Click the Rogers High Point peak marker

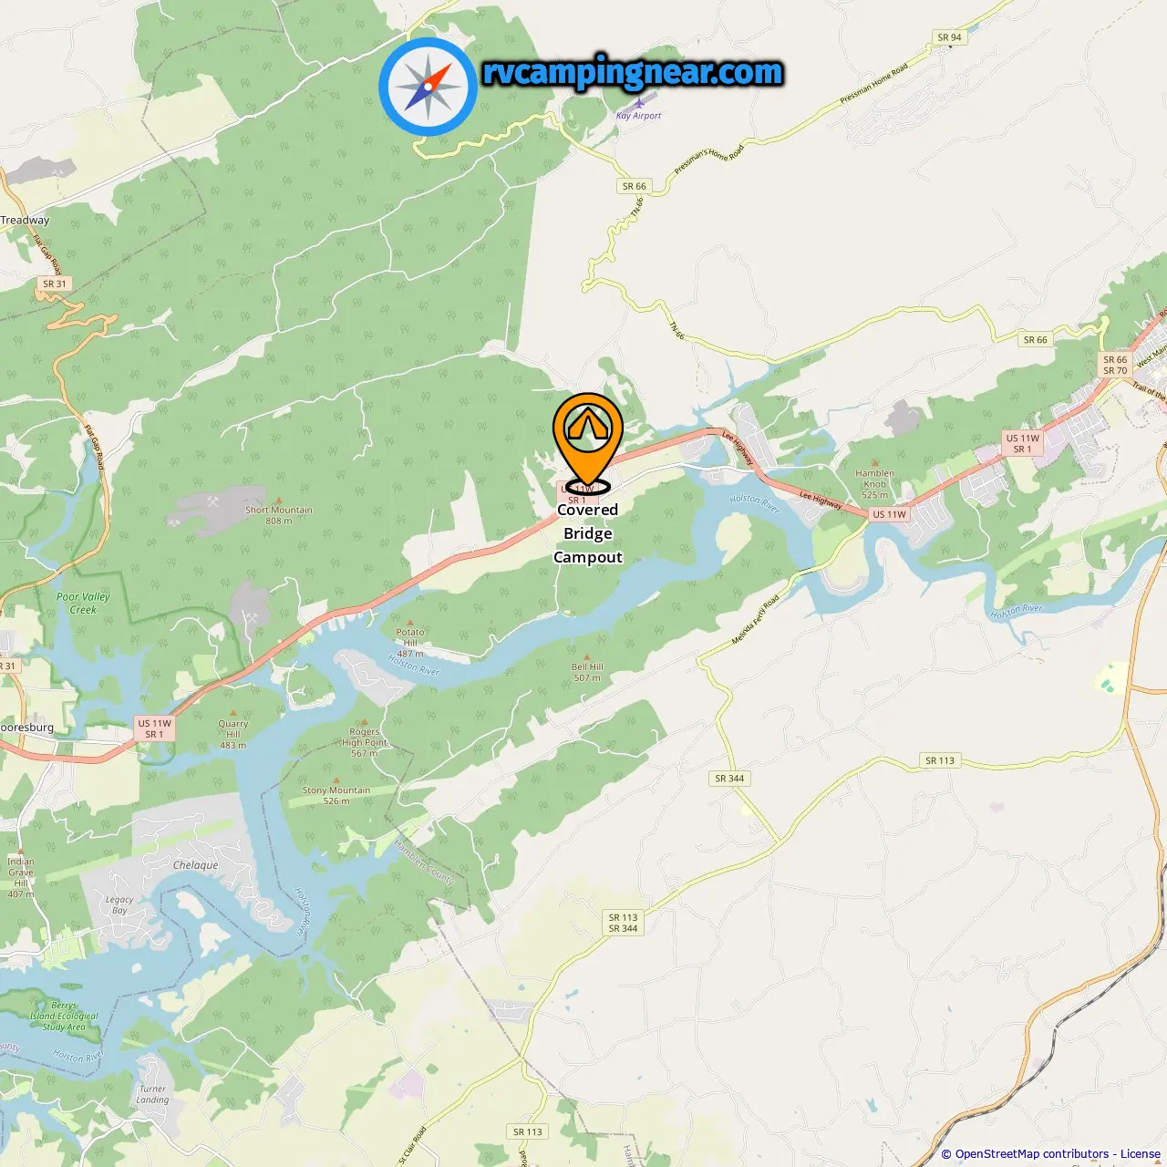click(x=365, y=722)
